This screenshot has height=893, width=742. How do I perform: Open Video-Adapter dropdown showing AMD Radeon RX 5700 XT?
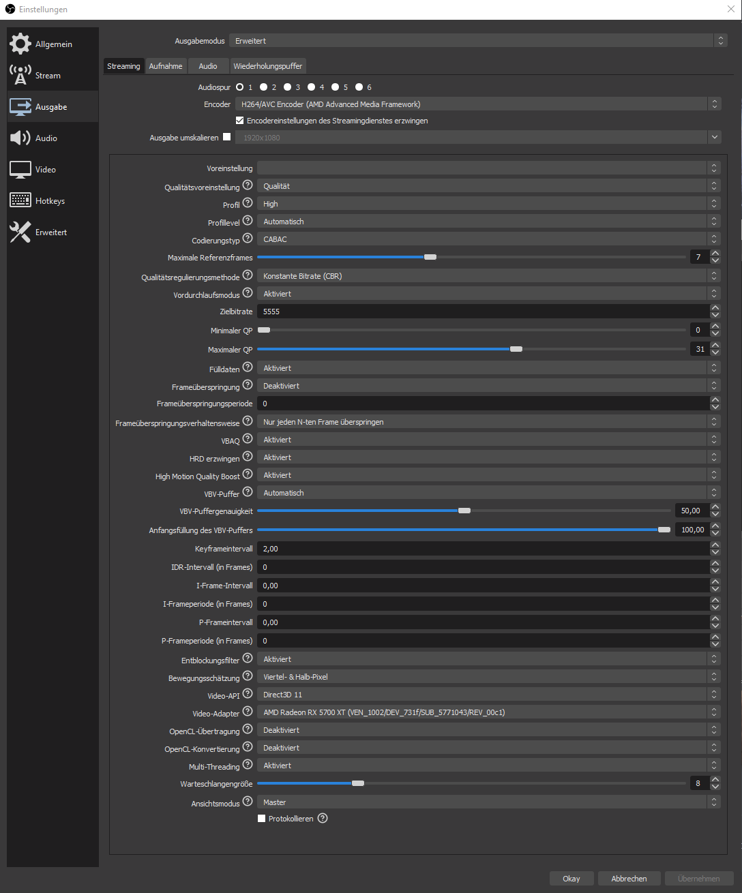click(x=488, y=712)
